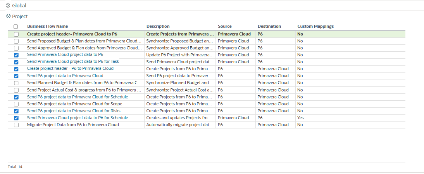Toggle the select-all checkbox in table header
424x174 pixels.
coord(16,27)
